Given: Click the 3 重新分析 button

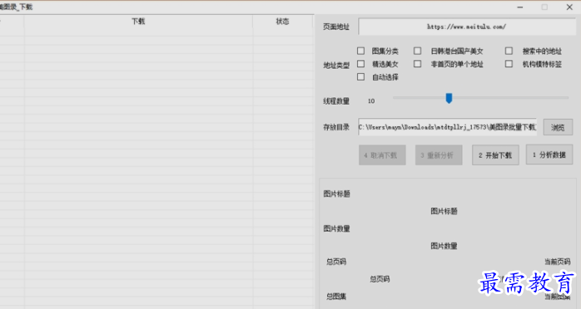Looking at the screenshot, I should pos(439,155).
